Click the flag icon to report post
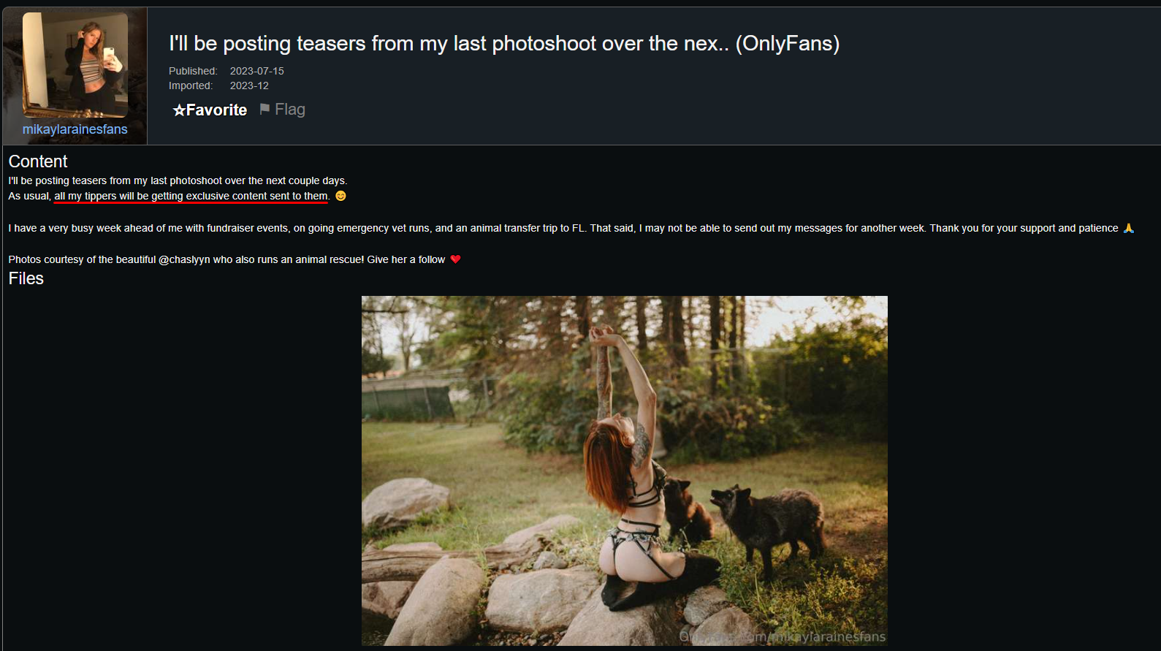The width and height of the screenshot is (1161, 651). [264, 109]
